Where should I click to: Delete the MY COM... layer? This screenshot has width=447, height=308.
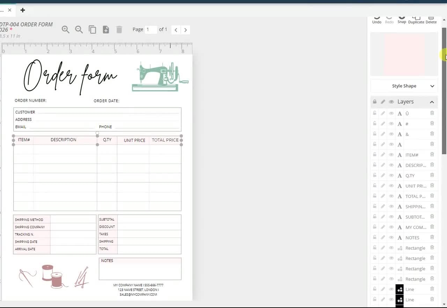pos(432,227)
